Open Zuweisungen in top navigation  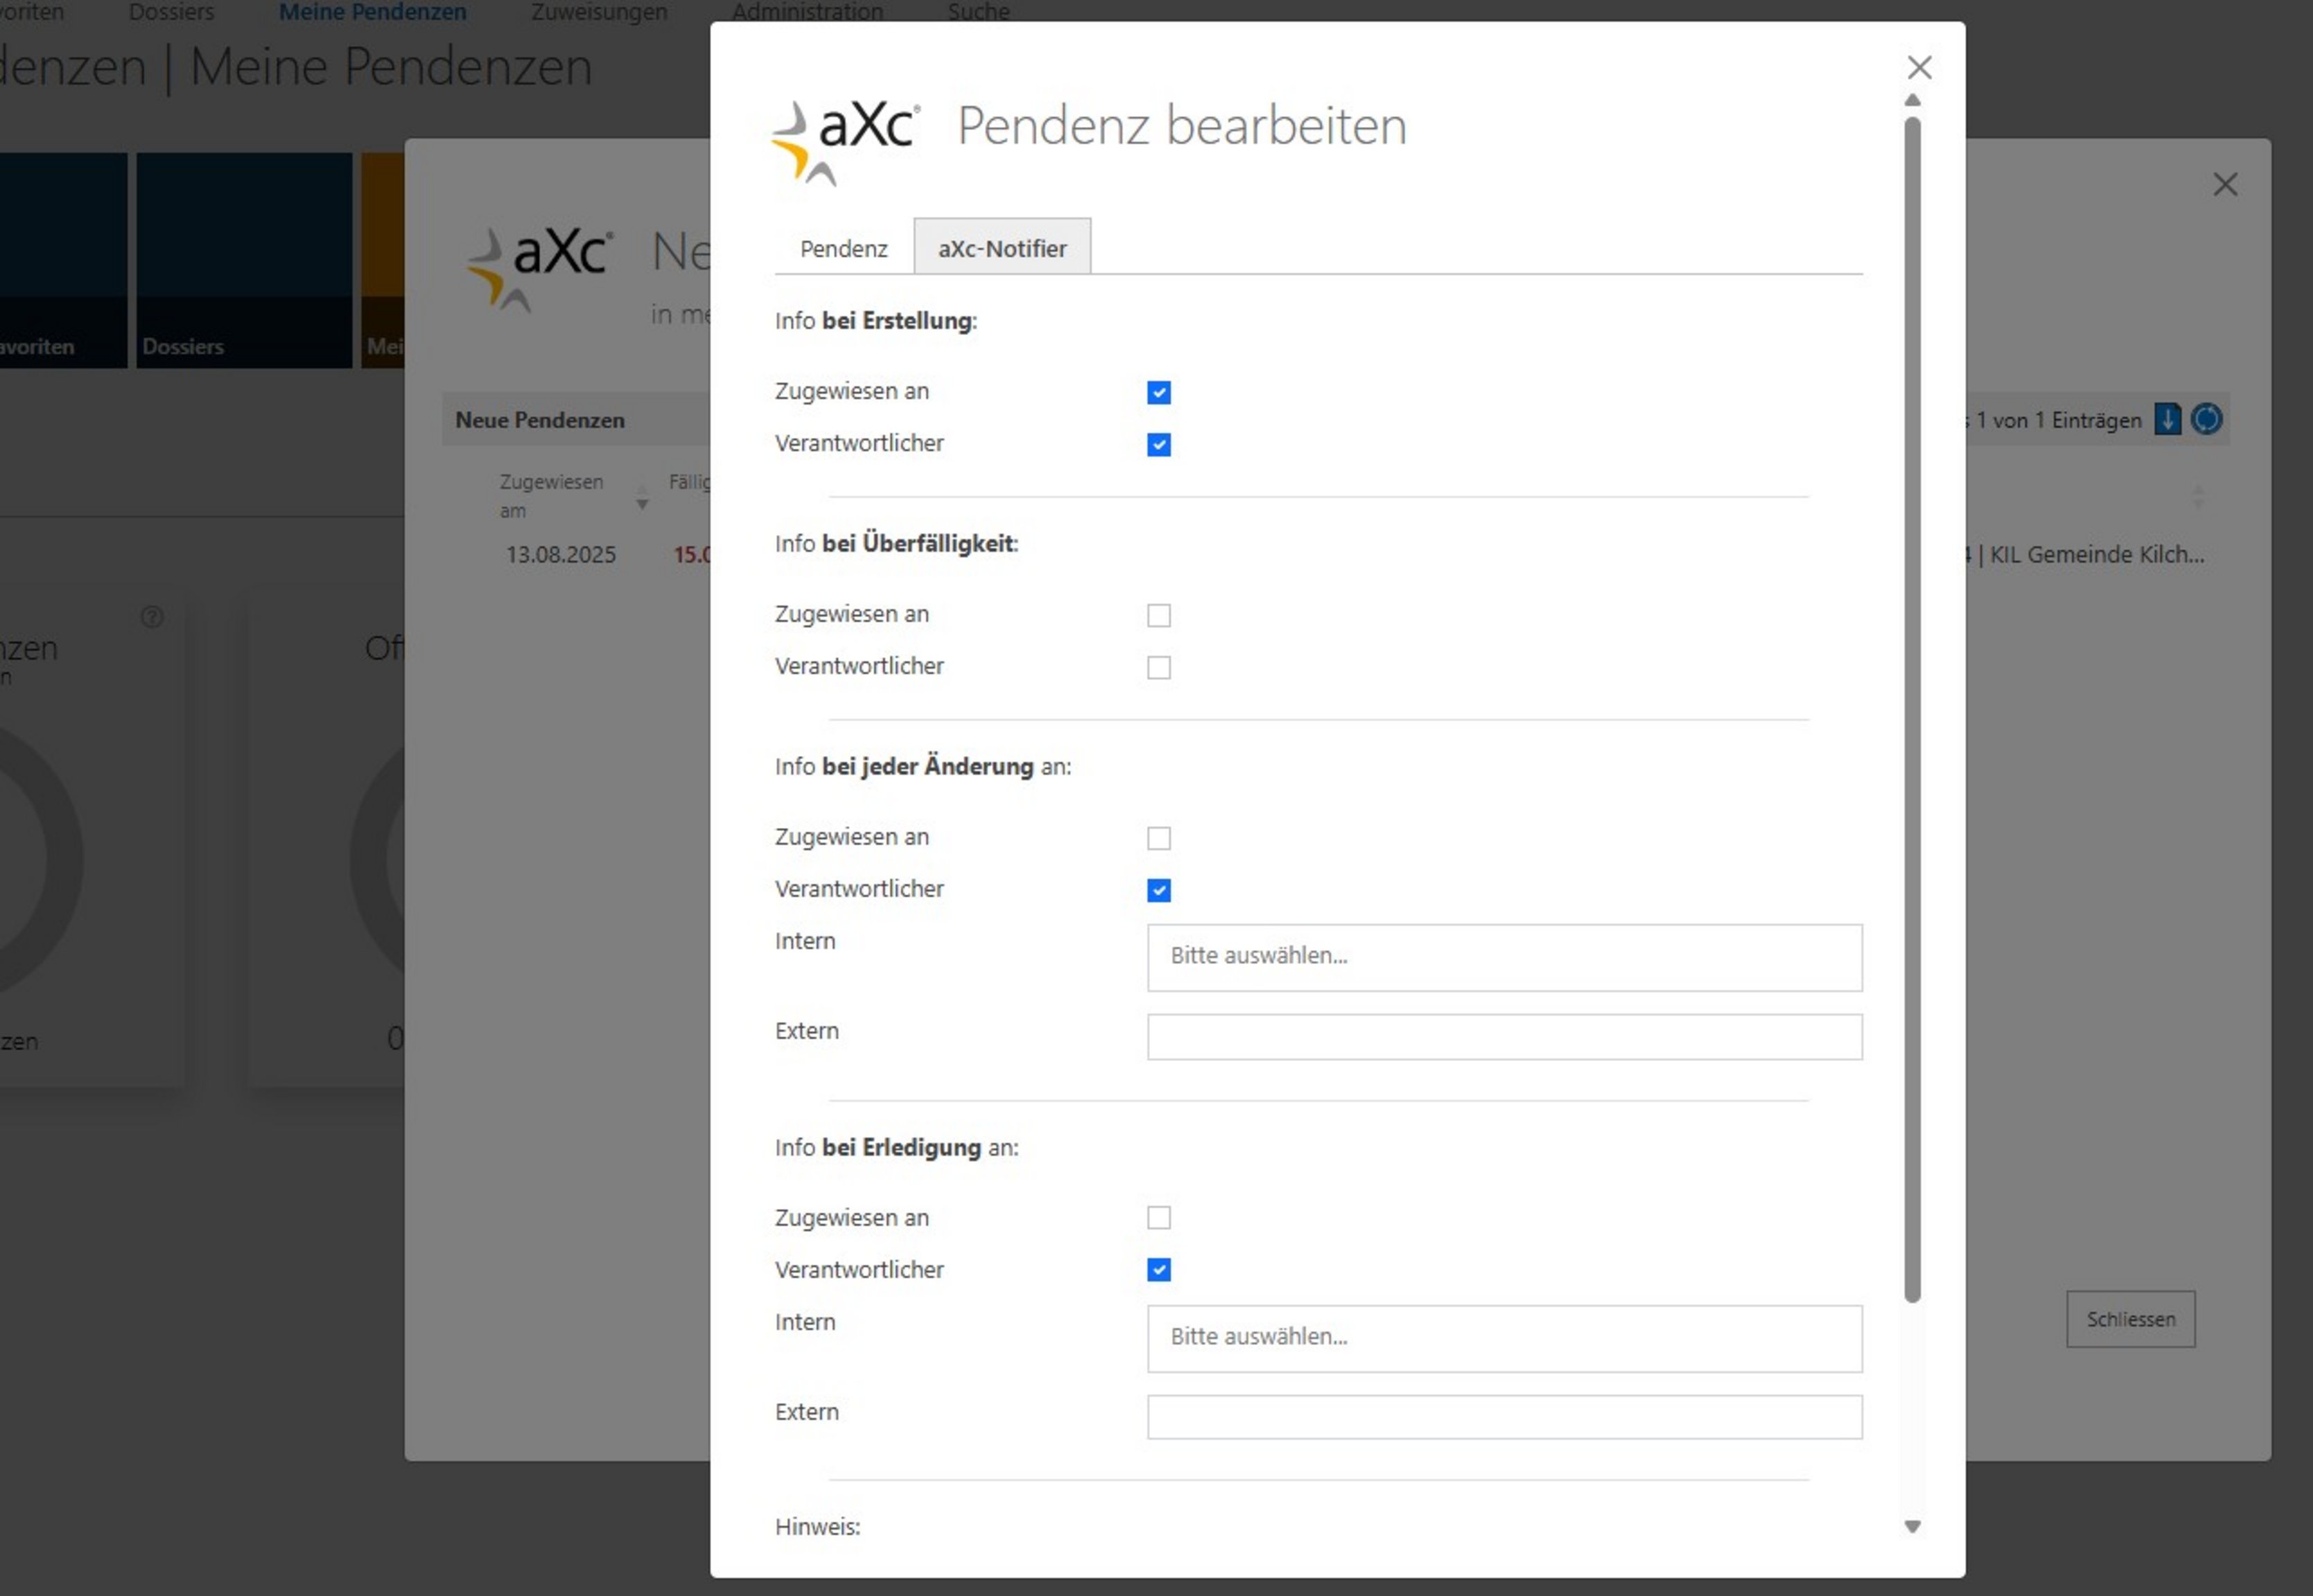click(600, 12)
